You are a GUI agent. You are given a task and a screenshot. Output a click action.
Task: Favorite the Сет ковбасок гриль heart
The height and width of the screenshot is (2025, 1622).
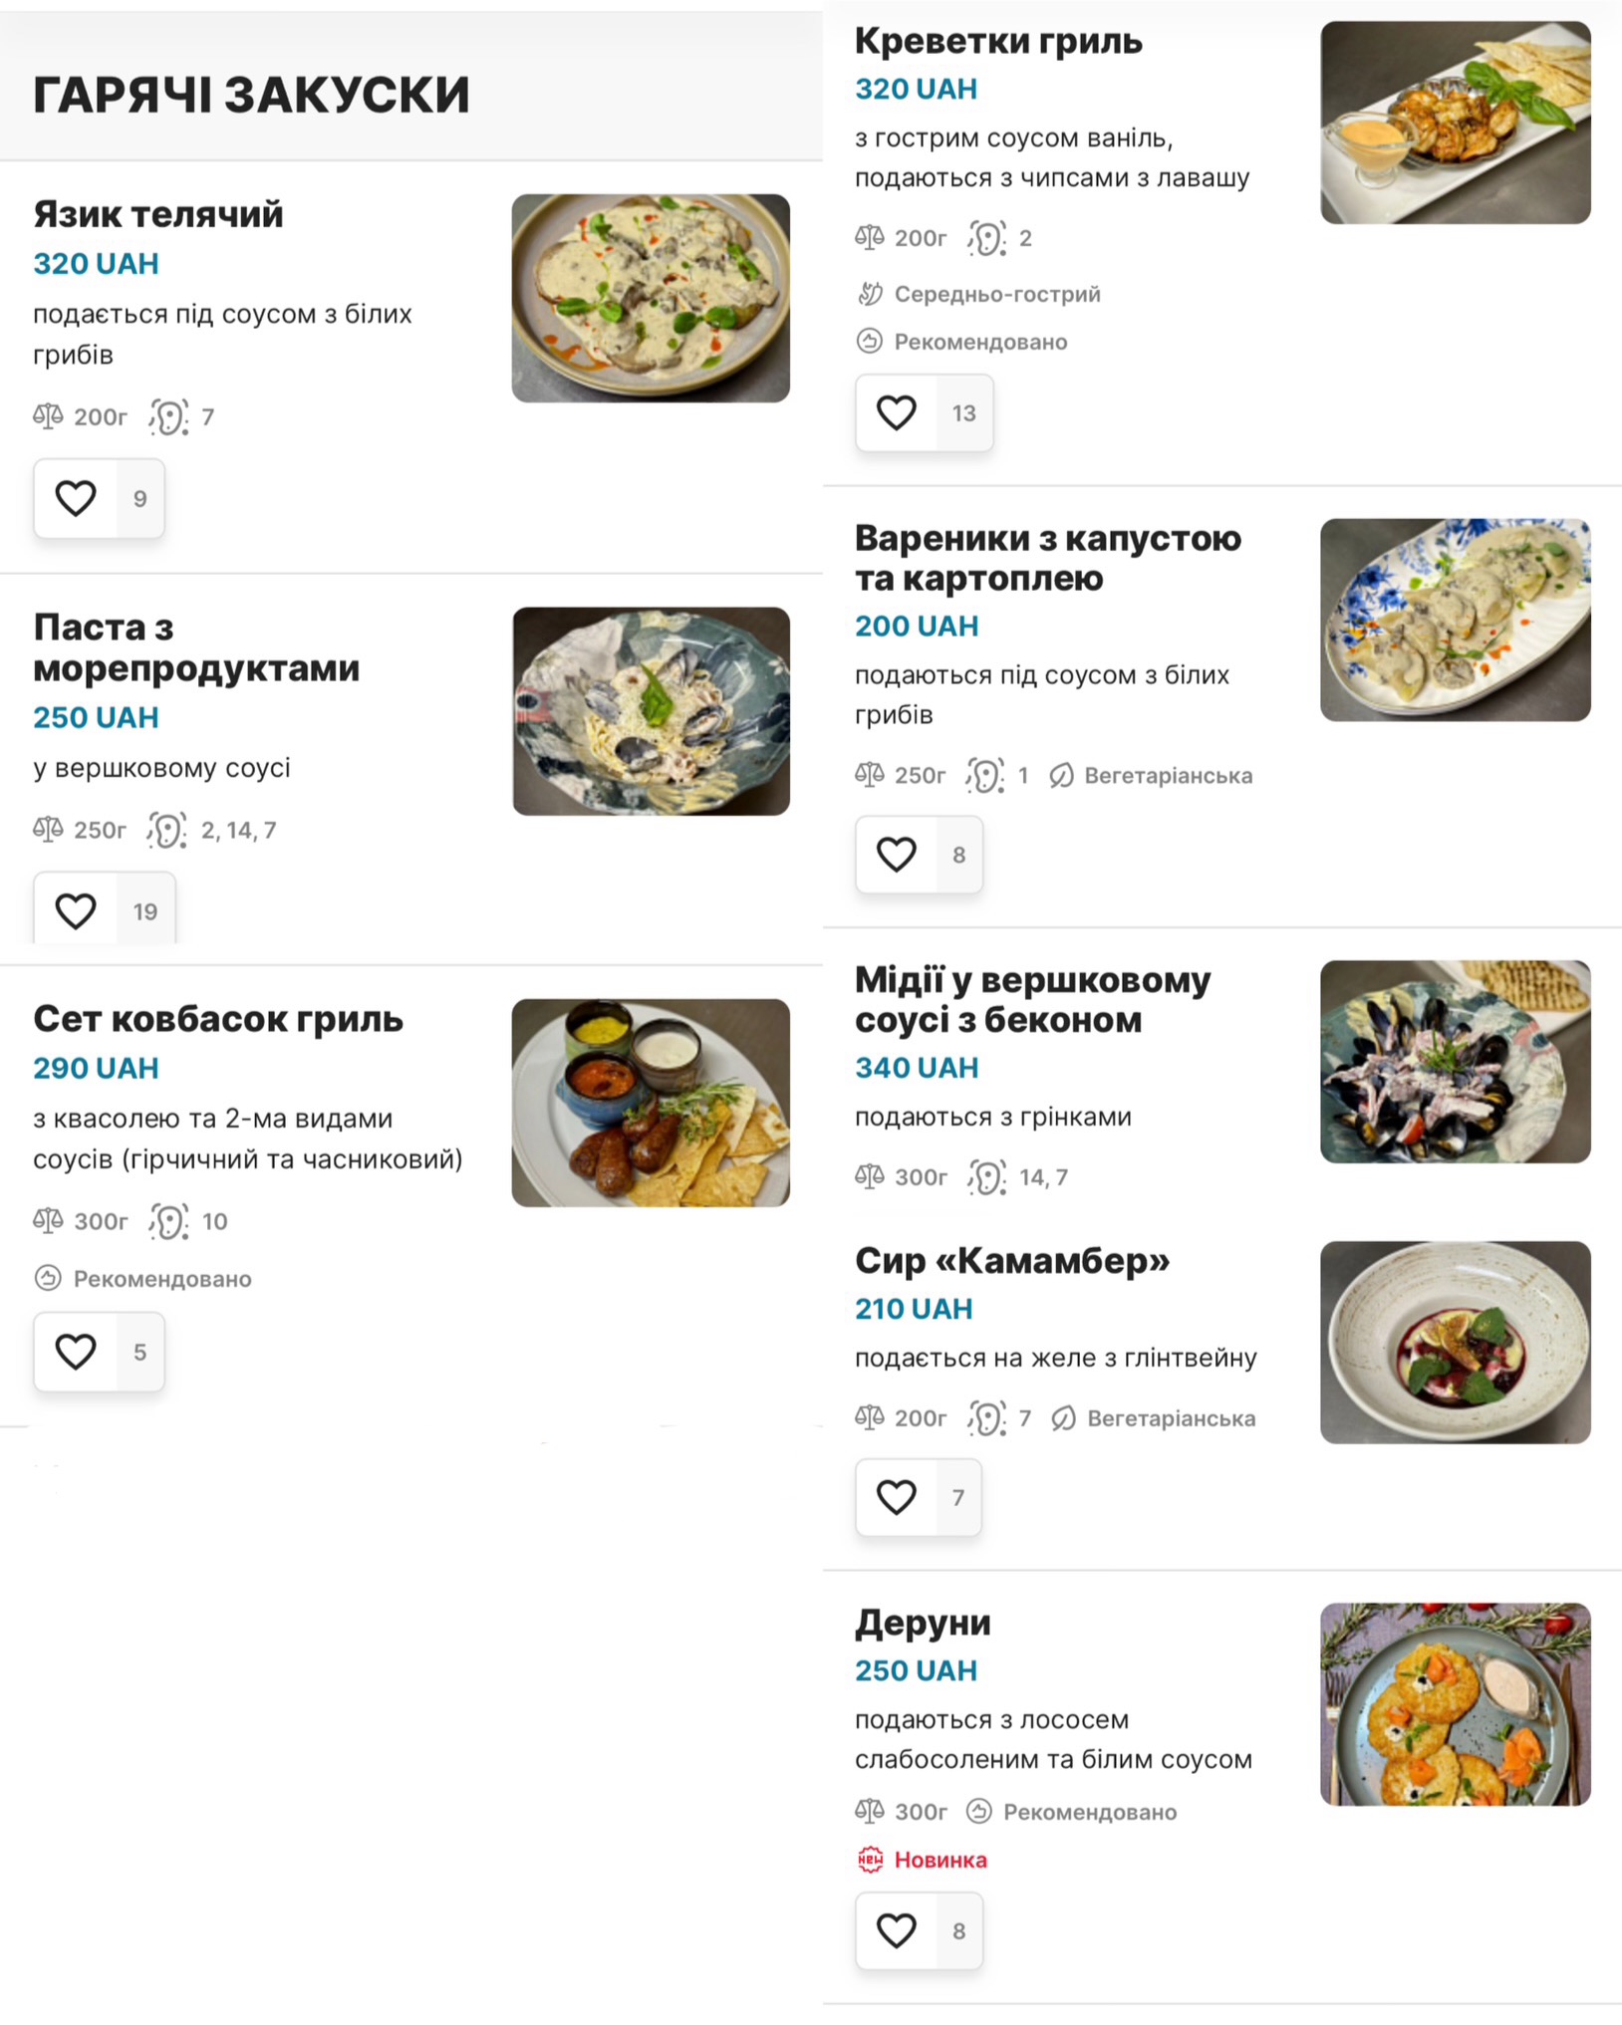click(76, 1352)
